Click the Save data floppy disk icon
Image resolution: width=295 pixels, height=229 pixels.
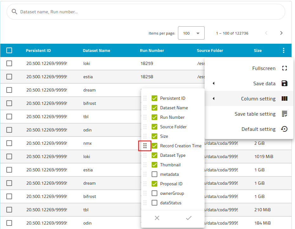[x=285, y=84]
